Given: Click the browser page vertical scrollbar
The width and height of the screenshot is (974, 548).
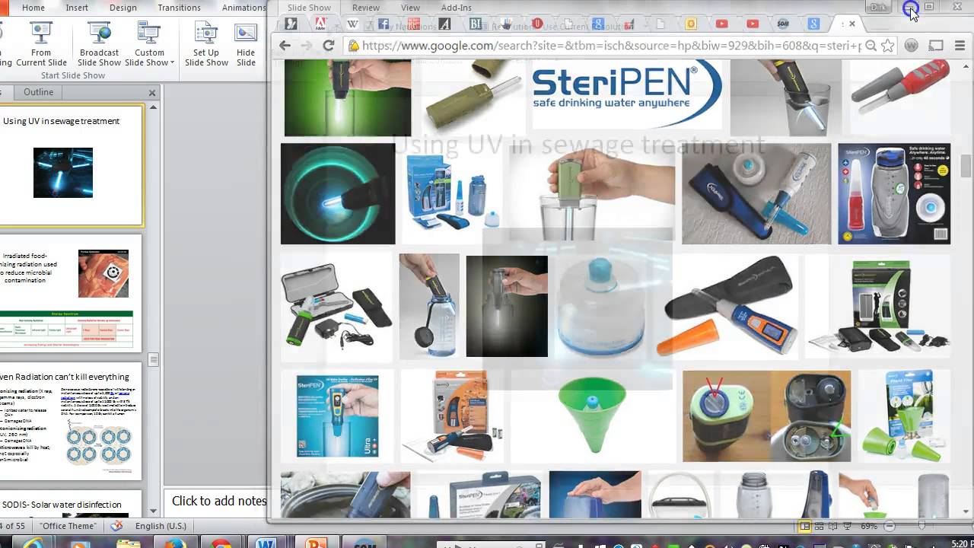Looking at the screenshot, I should tap(966, 165).
